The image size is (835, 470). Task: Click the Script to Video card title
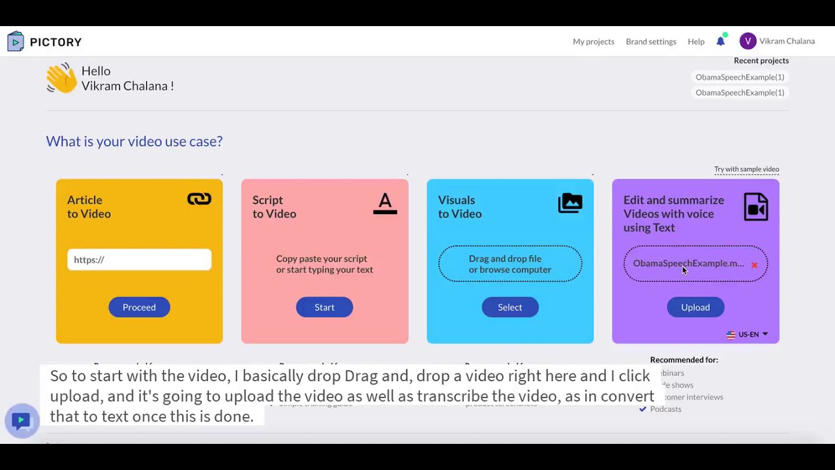click(274, 207)
